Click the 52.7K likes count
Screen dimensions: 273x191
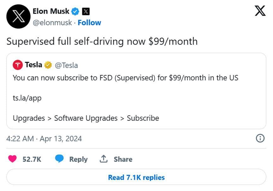pyautogui.click(x=32, y=159)
